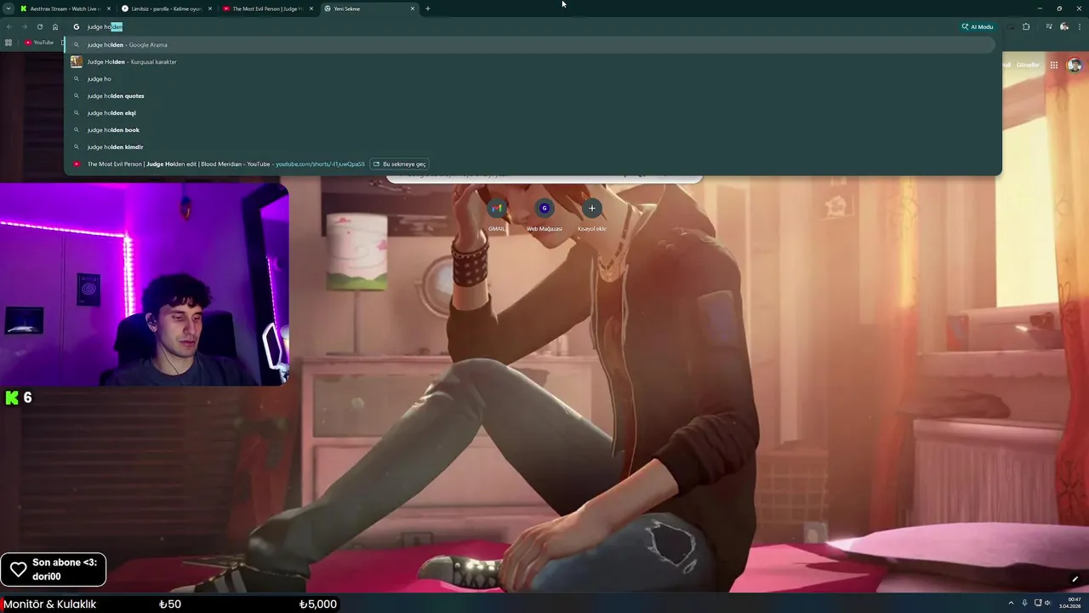Close The Most Evil Person tab
Image resolution: width=1089 pixels, height=613 pixels.
click(311, 9)
